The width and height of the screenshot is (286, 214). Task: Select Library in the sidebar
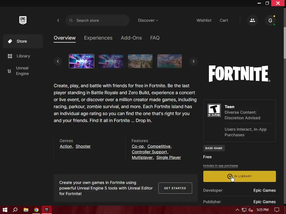[23, 56]
